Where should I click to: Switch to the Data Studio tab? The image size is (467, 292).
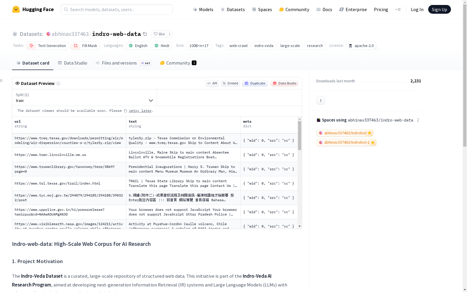tap(73, 63)
